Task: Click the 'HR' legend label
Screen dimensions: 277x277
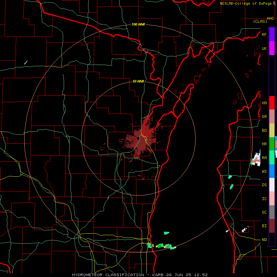Action: coord(264,144)
